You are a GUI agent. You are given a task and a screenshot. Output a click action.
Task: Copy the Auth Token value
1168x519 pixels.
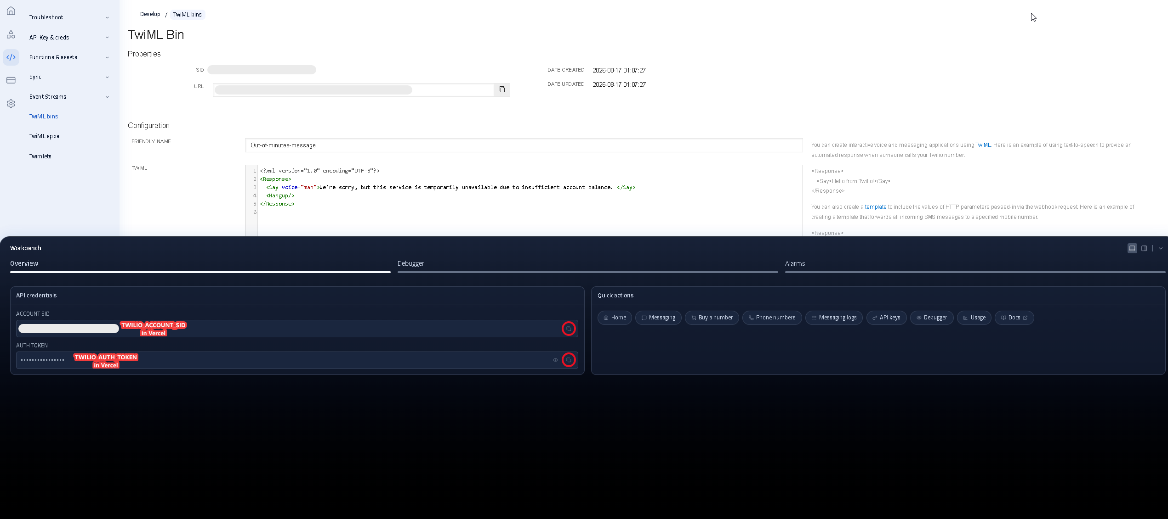[x=569, y=360]
